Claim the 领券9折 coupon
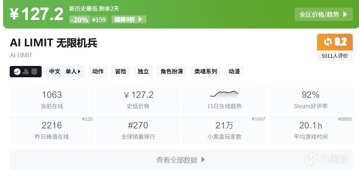The width and height of the screenshot is (359, 170). click(x=128, y=20)
